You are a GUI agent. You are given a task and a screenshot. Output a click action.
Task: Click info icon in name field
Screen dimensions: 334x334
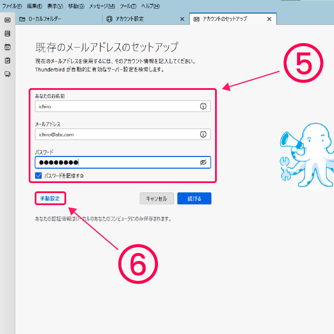pyautogui.click(x=203, y=106)
